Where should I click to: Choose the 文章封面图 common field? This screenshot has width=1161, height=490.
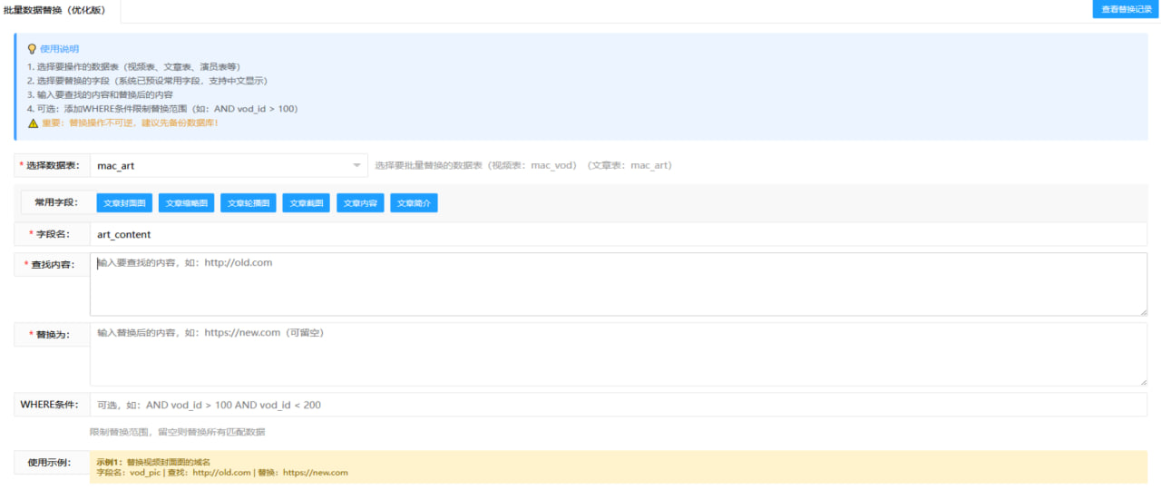point(124,203)
